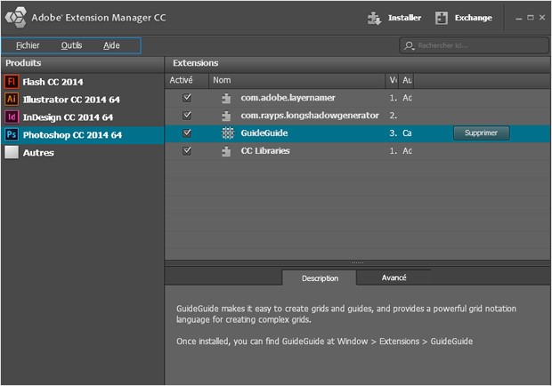Click GuideGuide author cell 'Ca'
552x386 pixels.
coord(407,133)
